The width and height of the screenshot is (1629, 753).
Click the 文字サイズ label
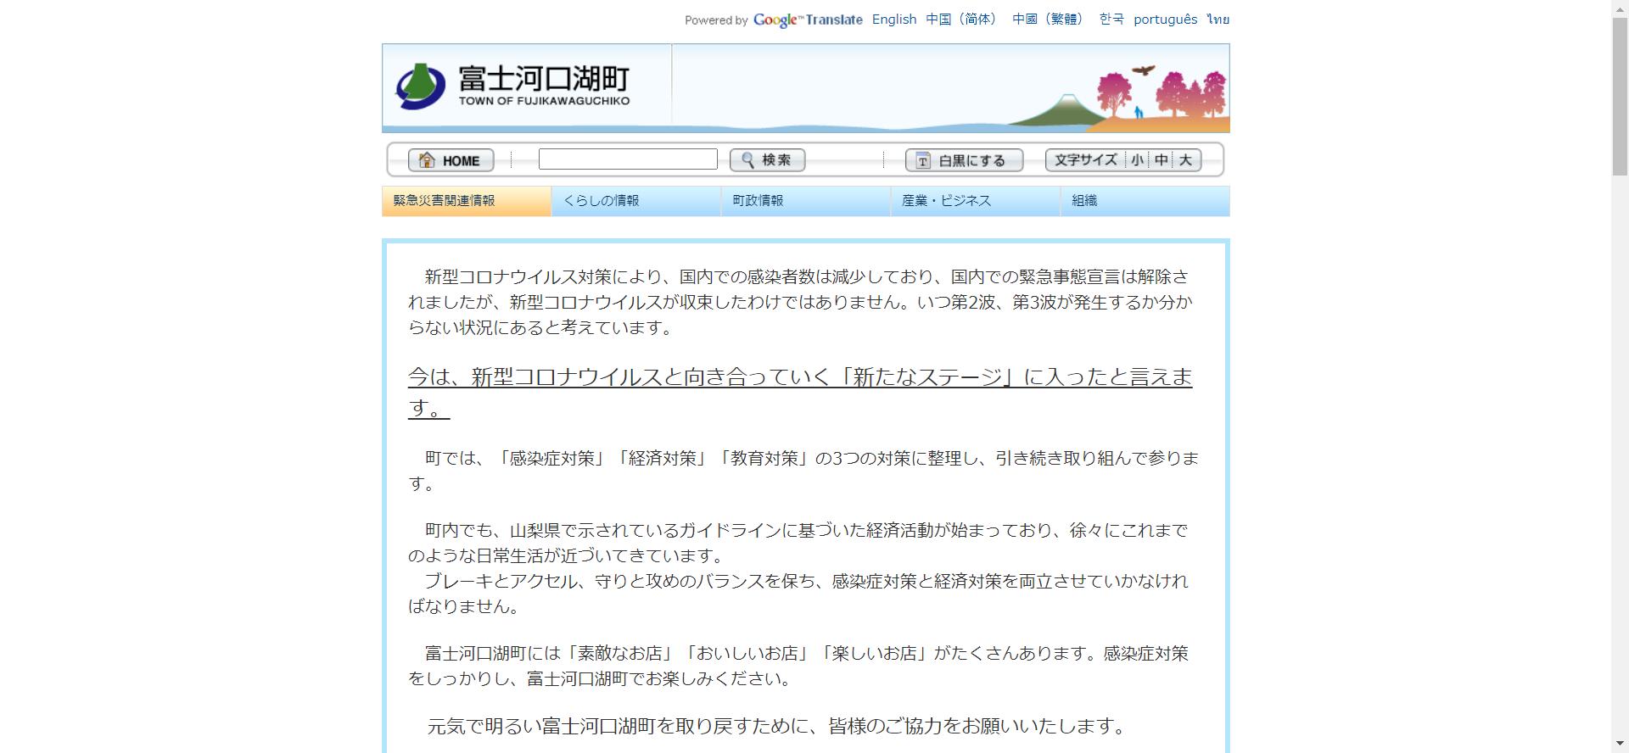pos(1085,160)
